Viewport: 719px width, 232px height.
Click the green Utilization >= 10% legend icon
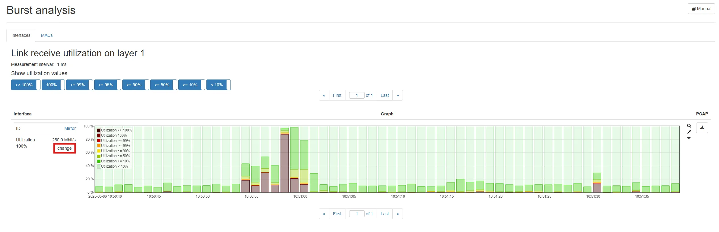(x=99, y=161)
